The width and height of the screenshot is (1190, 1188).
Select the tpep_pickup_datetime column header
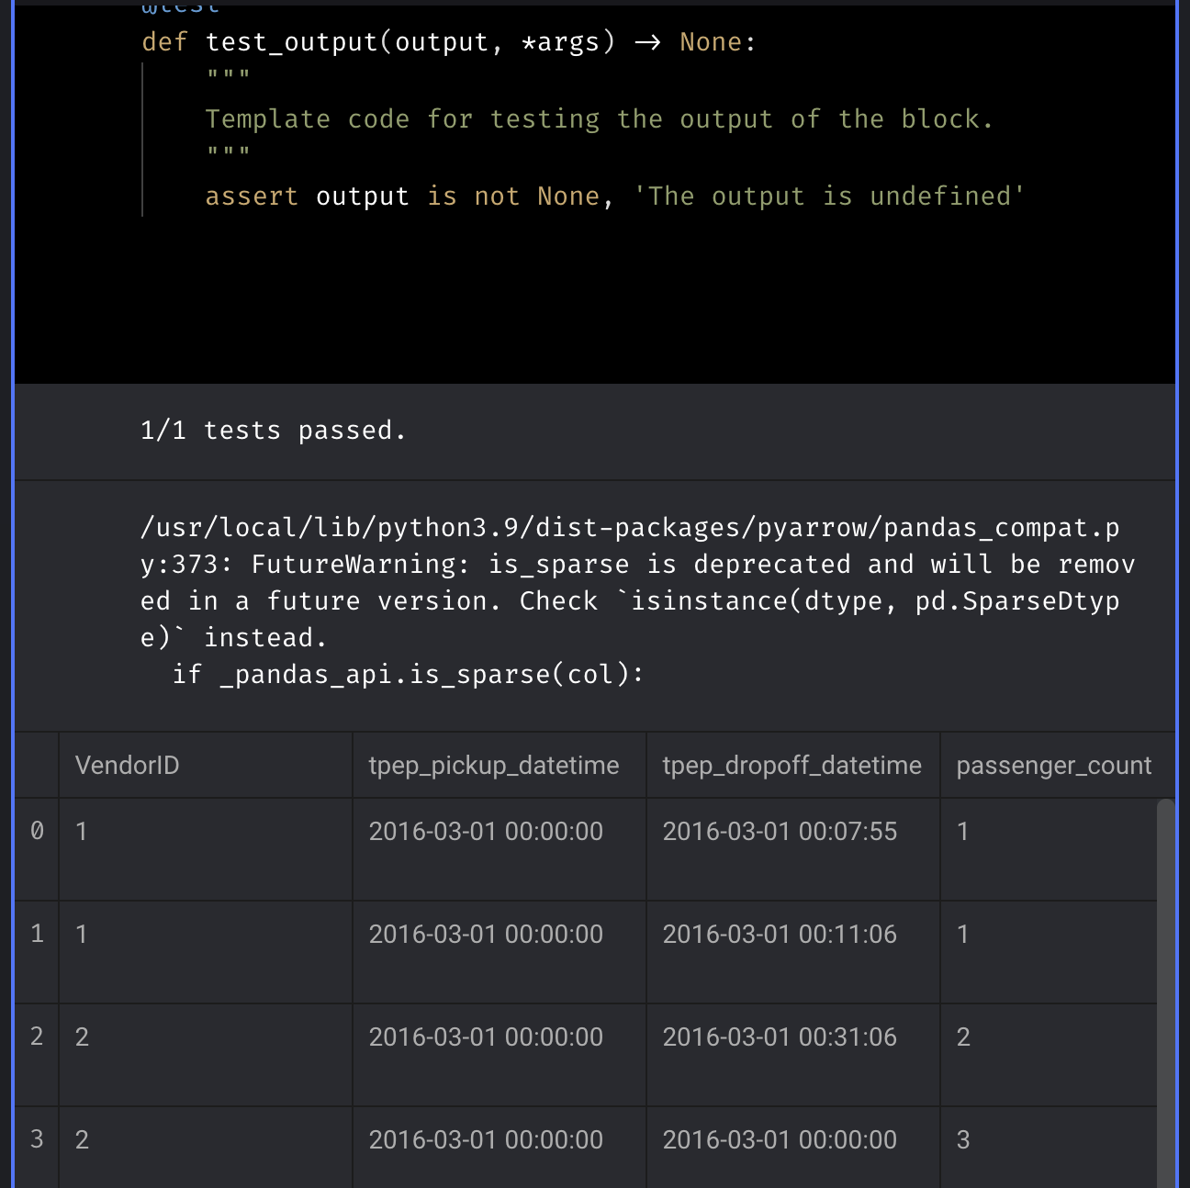493,765
